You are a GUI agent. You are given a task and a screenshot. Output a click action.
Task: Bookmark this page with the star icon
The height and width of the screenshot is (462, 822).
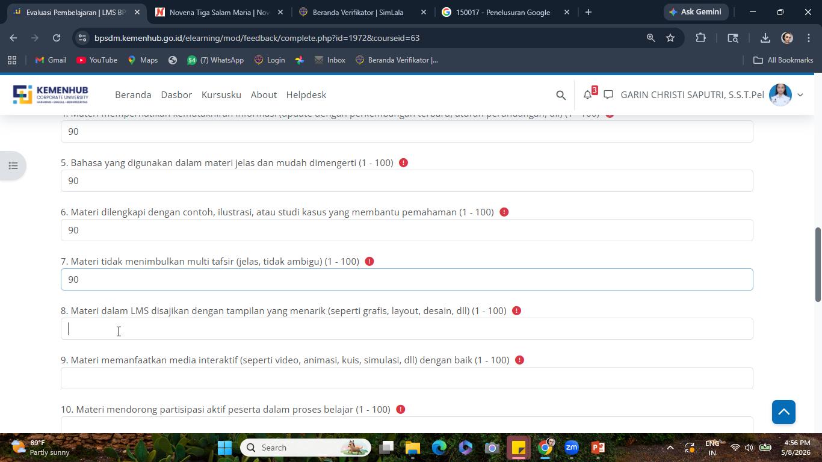click(670, 38)
